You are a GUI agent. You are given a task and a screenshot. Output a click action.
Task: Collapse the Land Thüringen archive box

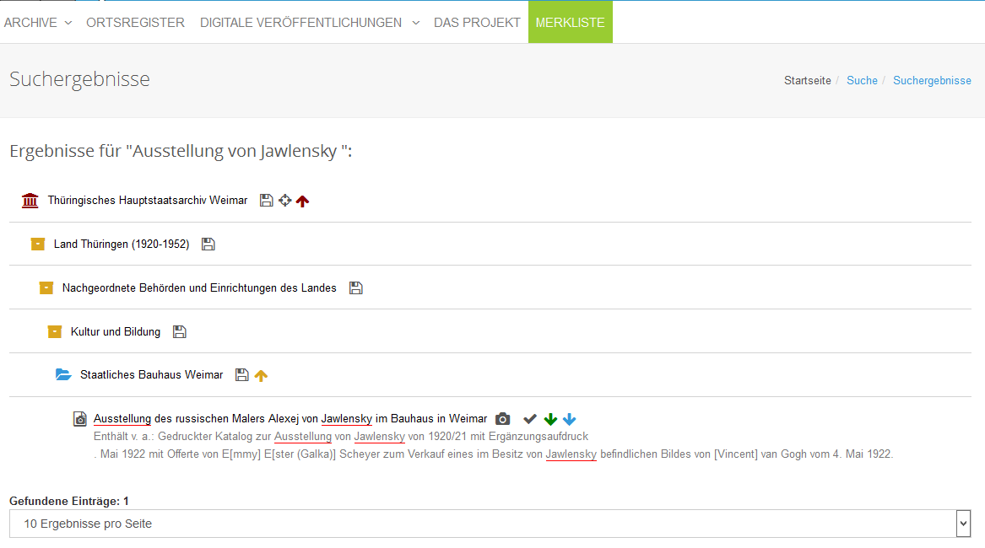(x=37, y=244)
